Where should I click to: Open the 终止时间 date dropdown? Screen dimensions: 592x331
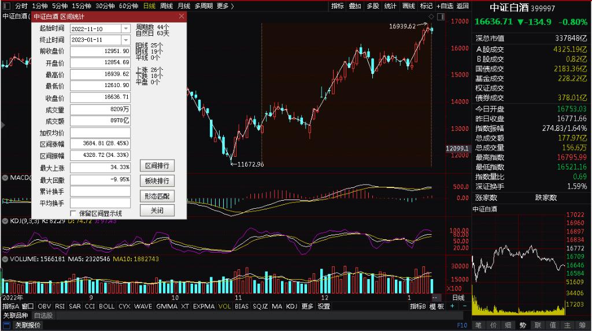125,40
